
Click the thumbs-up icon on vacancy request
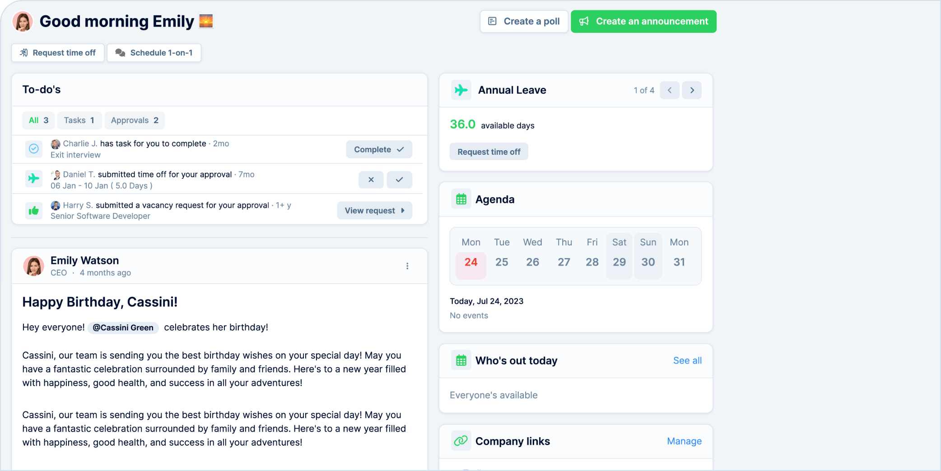coord(34,210)
